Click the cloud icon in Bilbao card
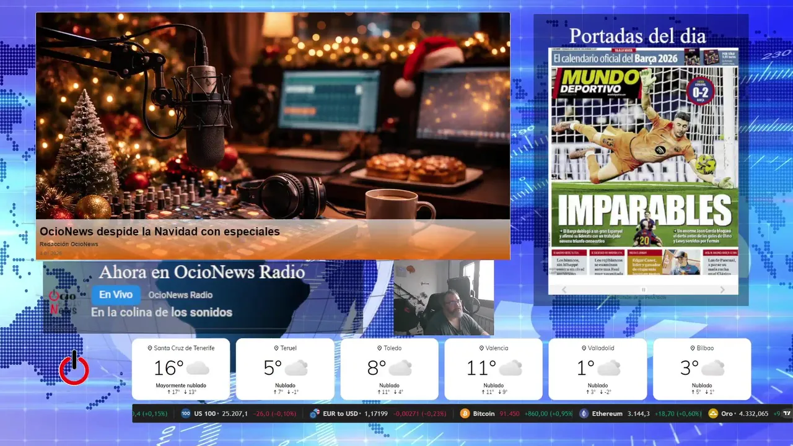Screen dimensions: 793x446 point(713,368)
